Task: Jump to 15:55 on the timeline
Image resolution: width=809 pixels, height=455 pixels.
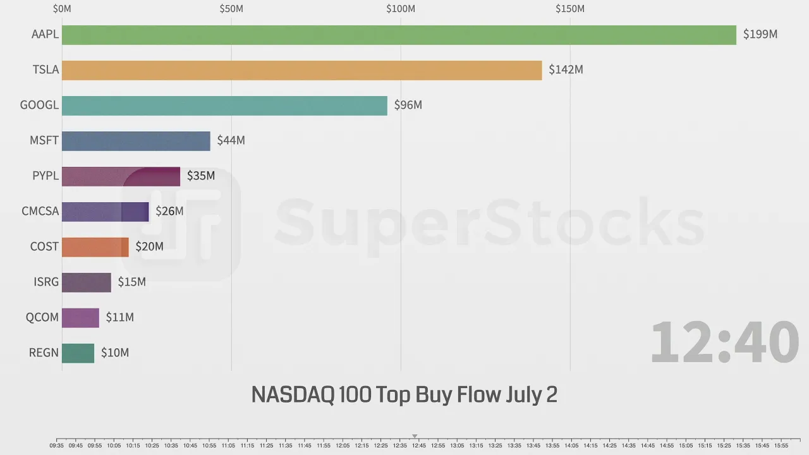Action: (781, 446)
